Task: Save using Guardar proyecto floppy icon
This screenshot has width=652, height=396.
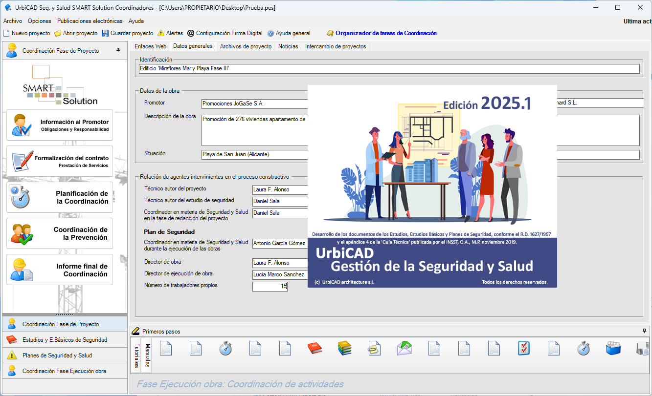Action: 105,33
